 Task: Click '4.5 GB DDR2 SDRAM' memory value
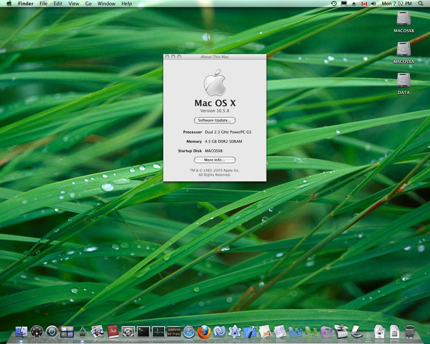[x=223, y=141]
